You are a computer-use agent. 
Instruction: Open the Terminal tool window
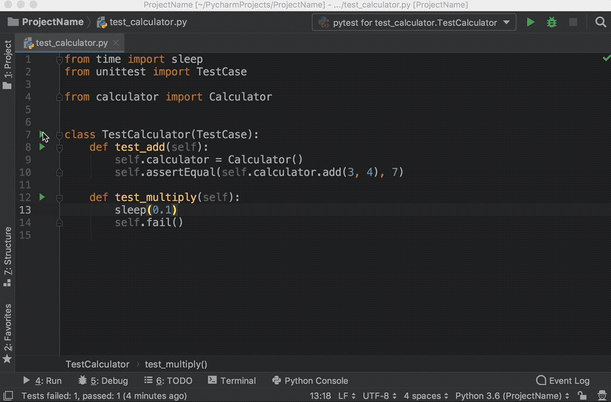[232, 380]
